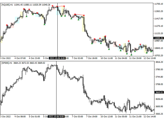Viewport: 164px width, 123px height.
Task: Select the 7 Oct 02:00 time label
Action: tap(77, 58)
